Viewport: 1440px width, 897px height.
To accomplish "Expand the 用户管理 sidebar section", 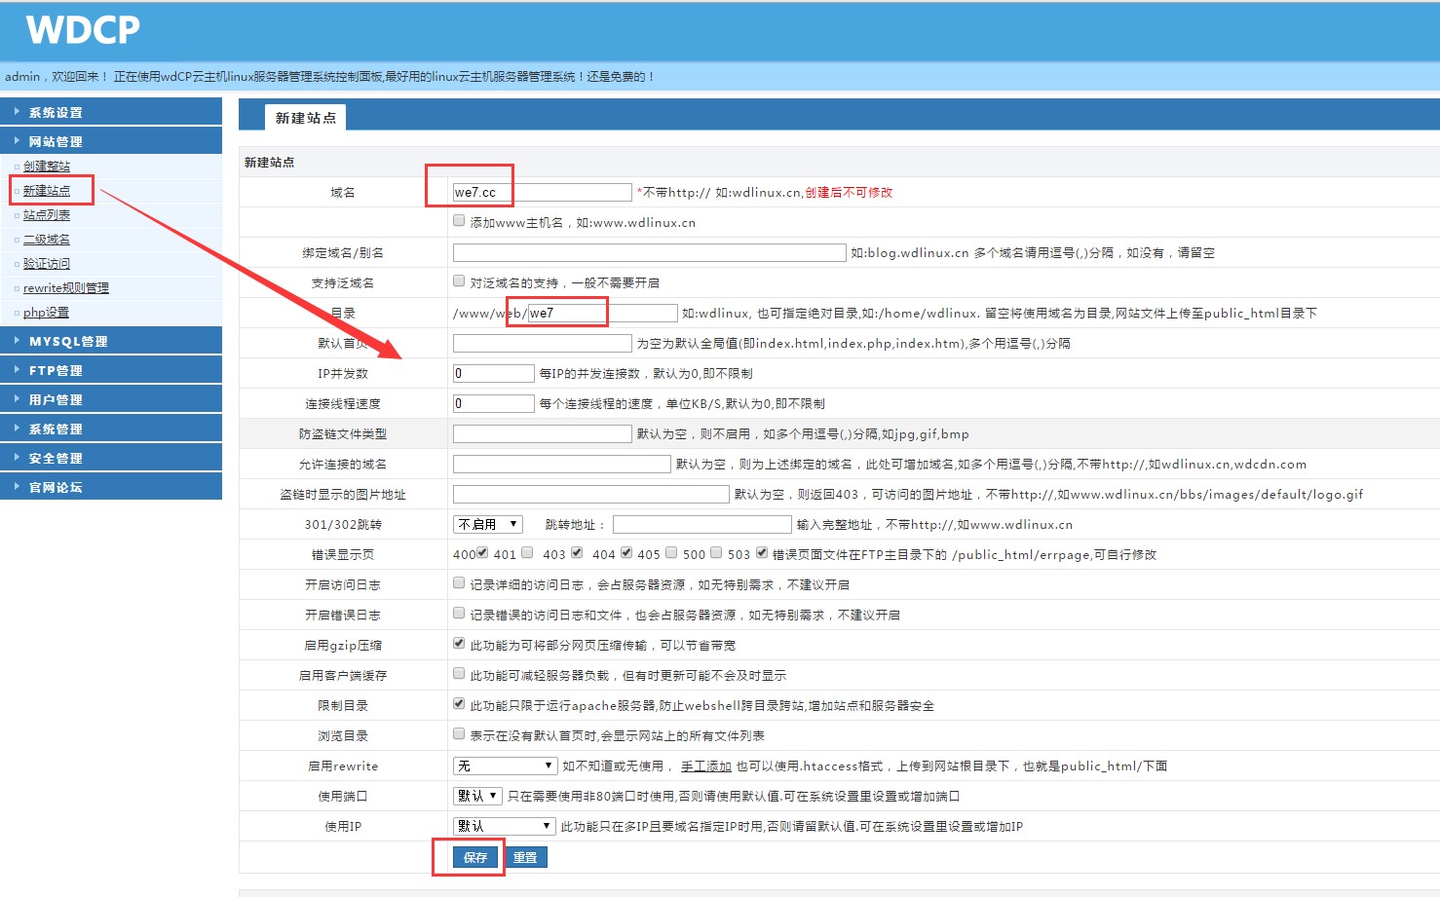I will tap(111, 399).
